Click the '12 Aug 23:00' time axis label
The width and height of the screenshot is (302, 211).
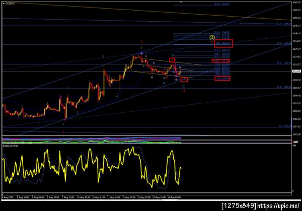point(144,197)
